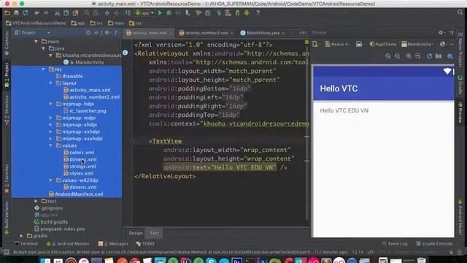This screenshot has height=263, width=467.
Task: Open Preview render settings gear
Action: (x=449, y=56)
